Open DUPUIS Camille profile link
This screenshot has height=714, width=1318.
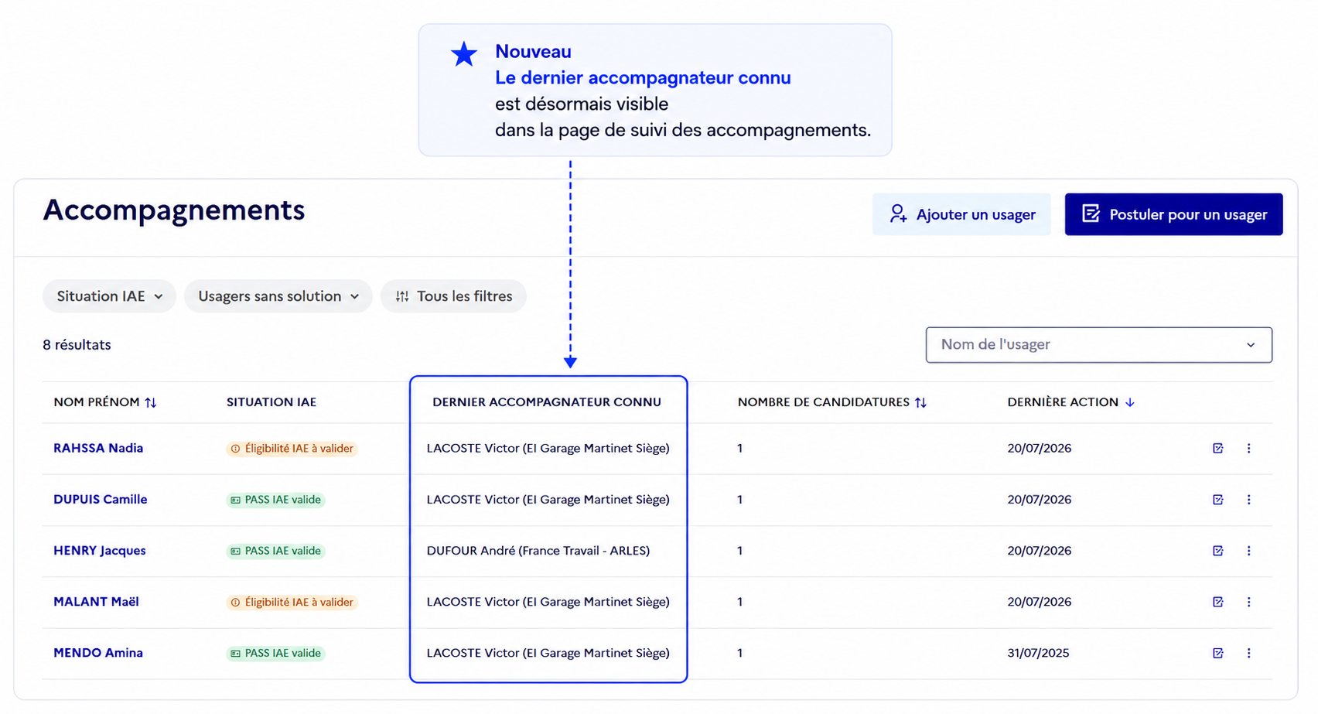tap(101, 500)
